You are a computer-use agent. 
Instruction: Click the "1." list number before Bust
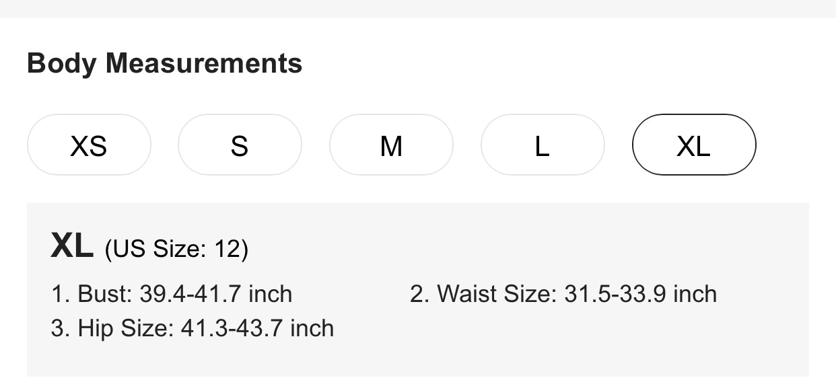point(60,294)
